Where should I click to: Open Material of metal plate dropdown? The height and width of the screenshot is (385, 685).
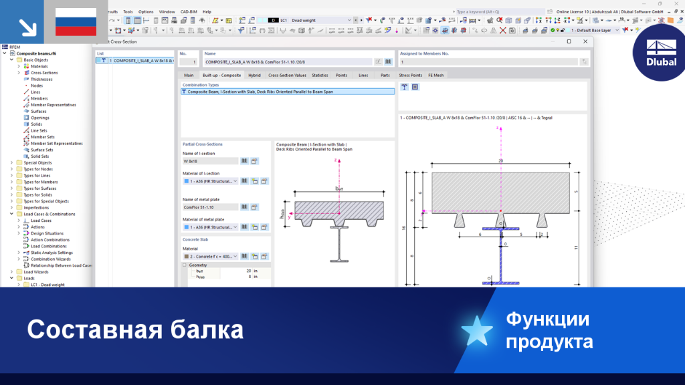235,227
